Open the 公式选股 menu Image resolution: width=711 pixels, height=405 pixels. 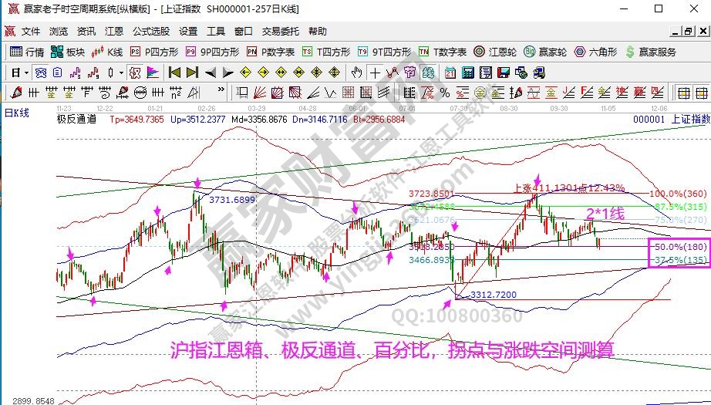click(150, 32)
